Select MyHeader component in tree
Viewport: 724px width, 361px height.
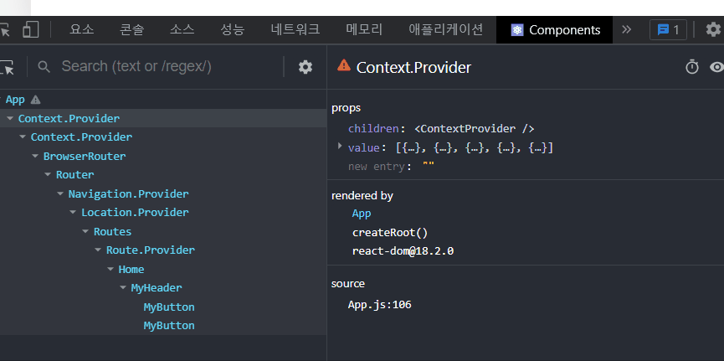pyautogui.click(x=157, y=287)
